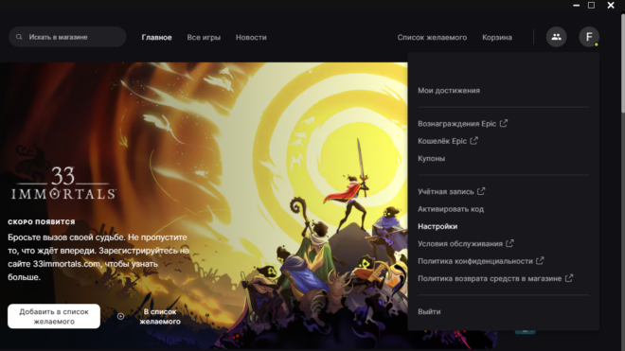This screenshot has width=625, height=351.
Task: Click the plus circle wishlist icon
Action: [120, 316]
